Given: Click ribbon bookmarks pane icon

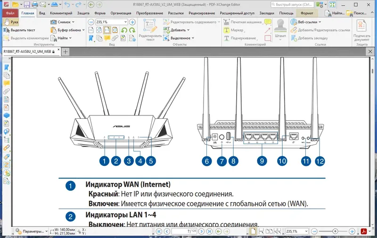Looking at the screenshot, I should (91, 38).
